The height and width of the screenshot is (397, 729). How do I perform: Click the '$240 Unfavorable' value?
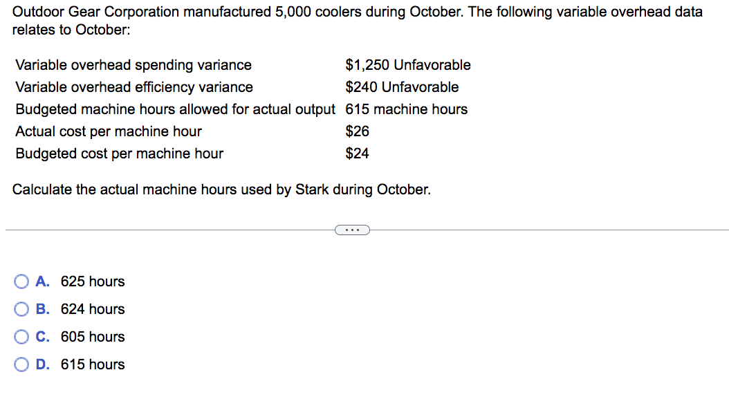402,87
